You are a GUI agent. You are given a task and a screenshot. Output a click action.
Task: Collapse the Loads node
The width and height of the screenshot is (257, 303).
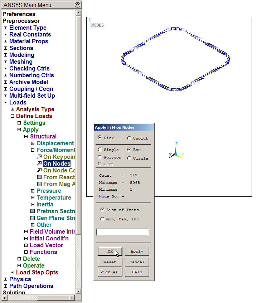(x=6, y=102)
